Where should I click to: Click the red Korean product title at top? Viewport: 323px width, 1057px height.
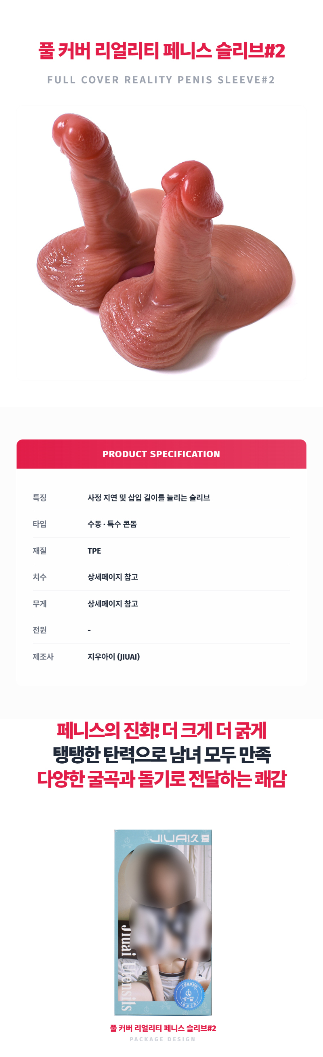click(162, 51)
